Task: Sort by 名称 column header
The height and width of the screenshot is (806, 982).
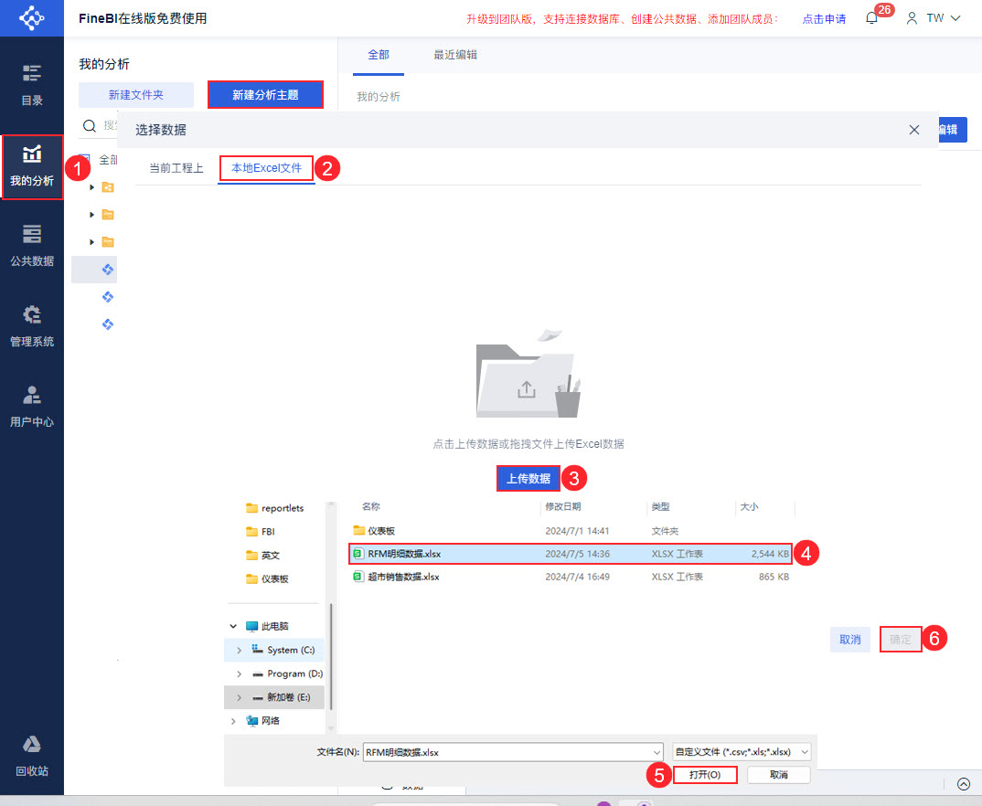Action: pos(370,507)
